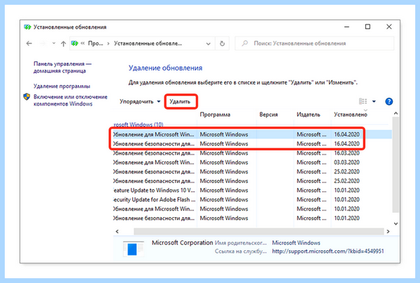Open Windows components on/off link
The image size is (420, 283).
pos(70,101)
